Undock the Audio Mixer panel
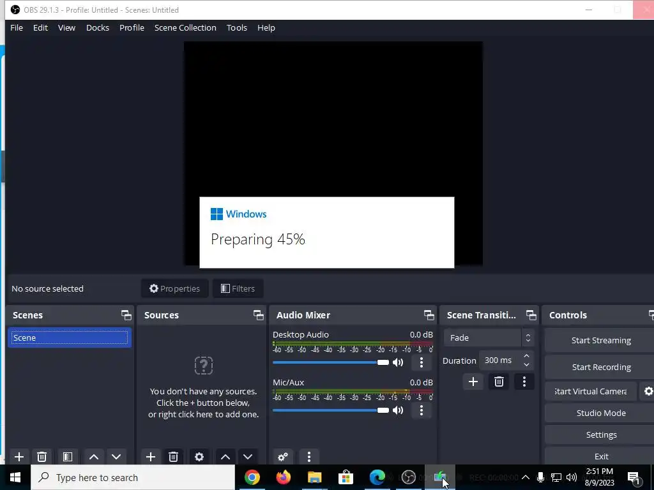This screenshot has width=654, height=490. click(429, 315)
